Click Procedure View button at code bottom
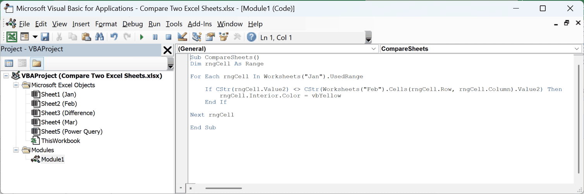Viewport: 584px width, 194px height. [x=180, y=188]
